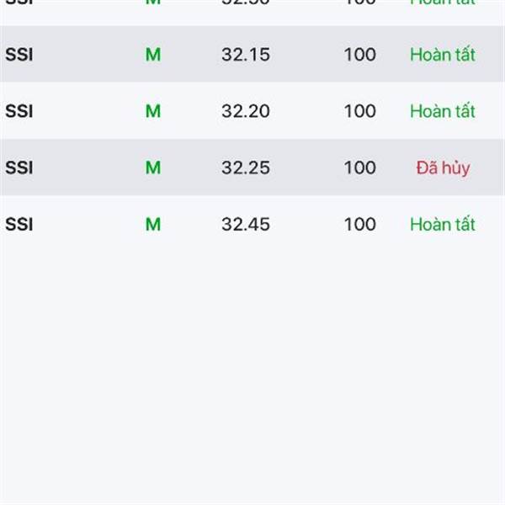Click SSI ticker in the 32.20 order row

pyautogui.click(x=19, y=111)
